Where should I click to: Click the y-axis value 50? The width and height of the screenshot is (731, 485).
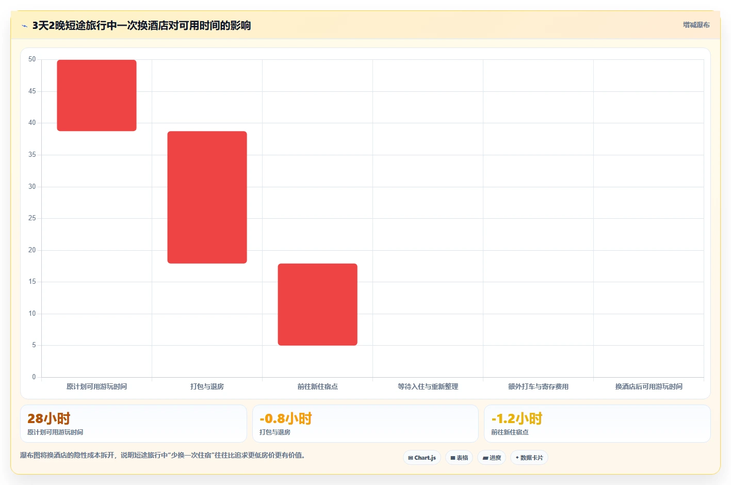tap(32, 59)
